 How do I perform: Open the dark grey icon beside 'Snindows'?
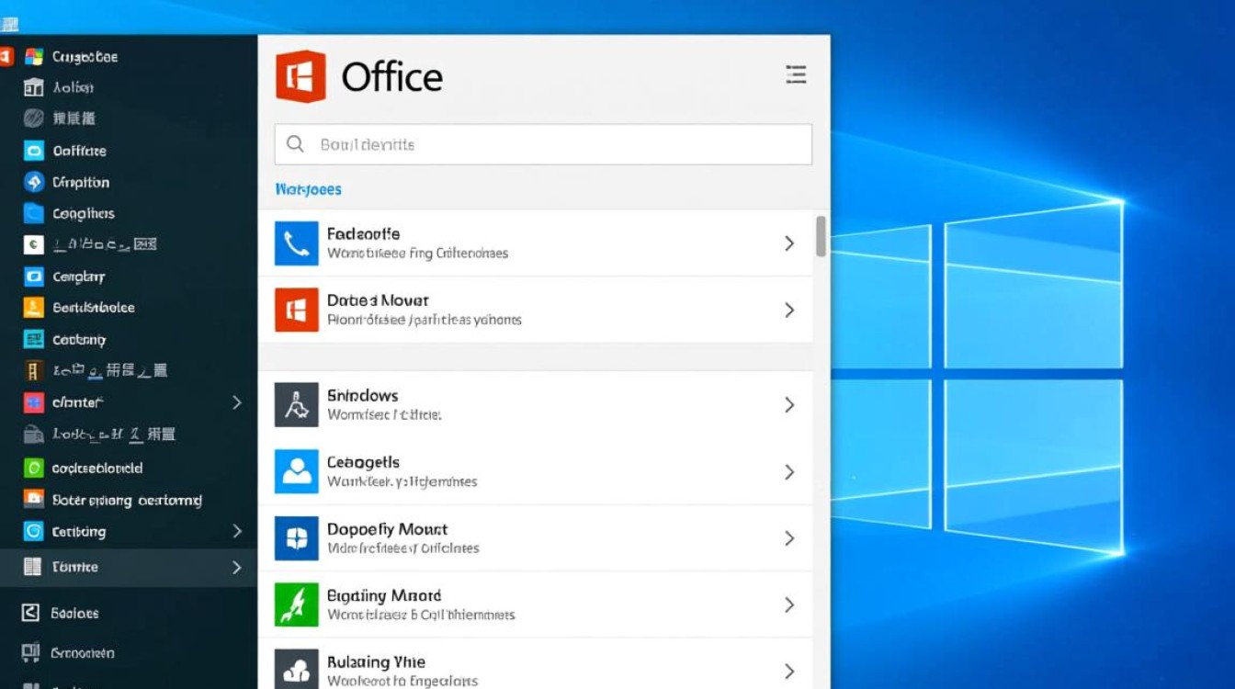click(297, 405)
